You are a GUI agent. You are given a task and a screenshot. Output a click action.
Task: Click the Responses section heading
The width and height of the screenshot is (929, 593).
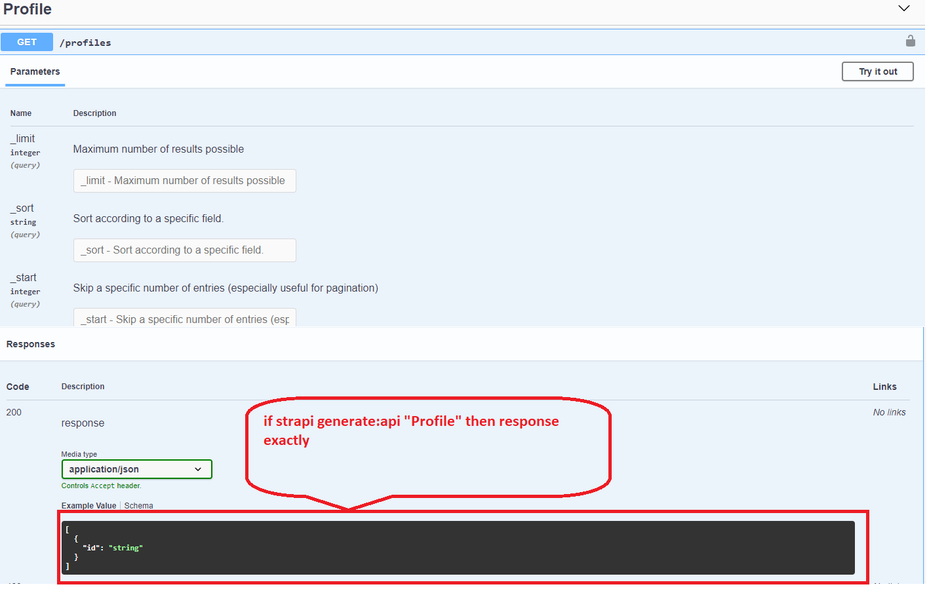click(31, 344)
